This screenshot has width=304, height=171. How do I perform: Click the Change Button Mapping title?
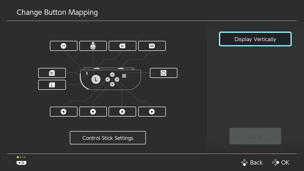(x=57, y=13)
